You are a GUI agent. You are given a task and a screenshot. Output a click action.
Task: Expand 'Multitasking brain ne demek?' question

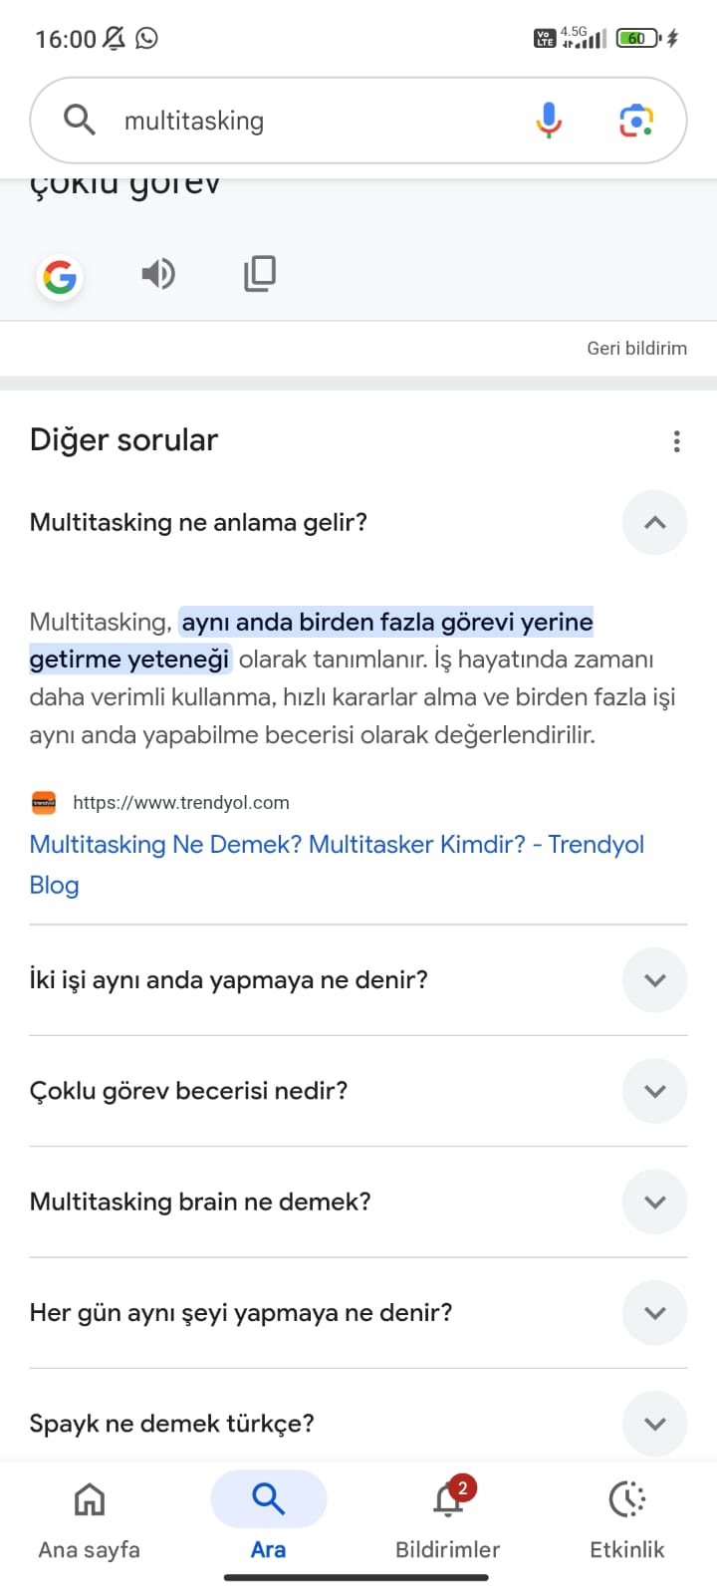point(654,1201)
